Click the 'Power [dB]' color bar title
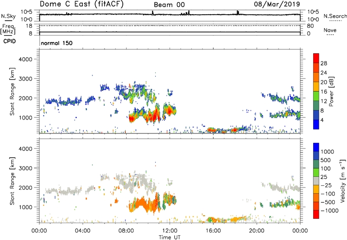Screen dimensions: 347x240 click(331, 91)
